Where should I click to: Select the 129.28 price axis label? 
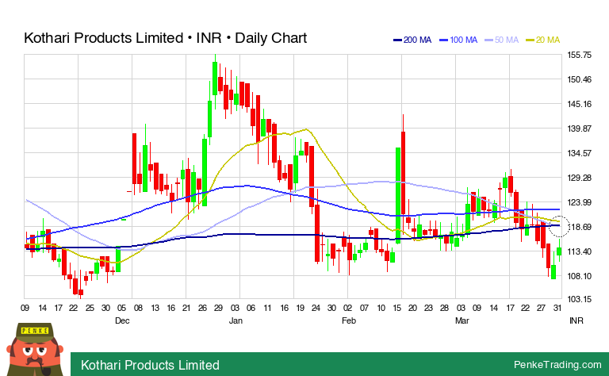(x=580, y=178)
